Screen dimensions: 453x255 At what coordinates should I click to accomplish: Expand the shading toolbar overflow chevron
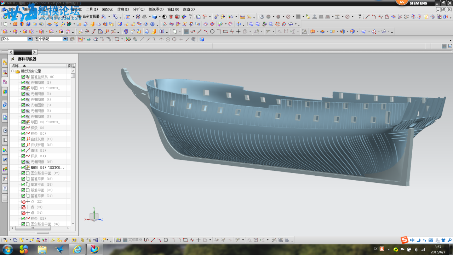(360, 16)
